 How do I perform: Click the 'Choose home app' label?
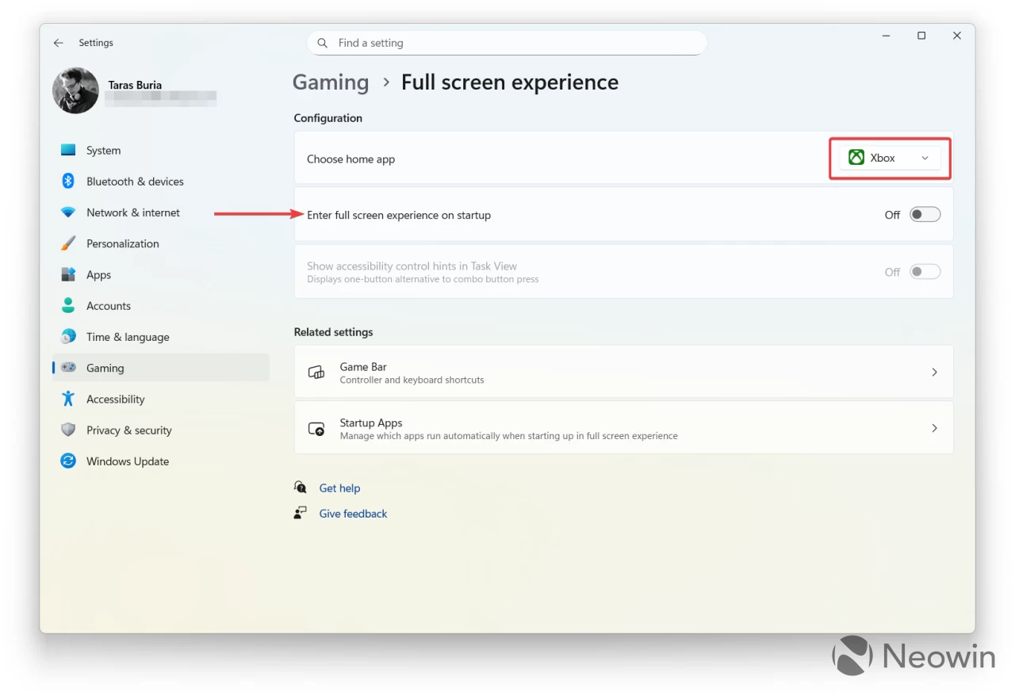(x=350, y=159)
